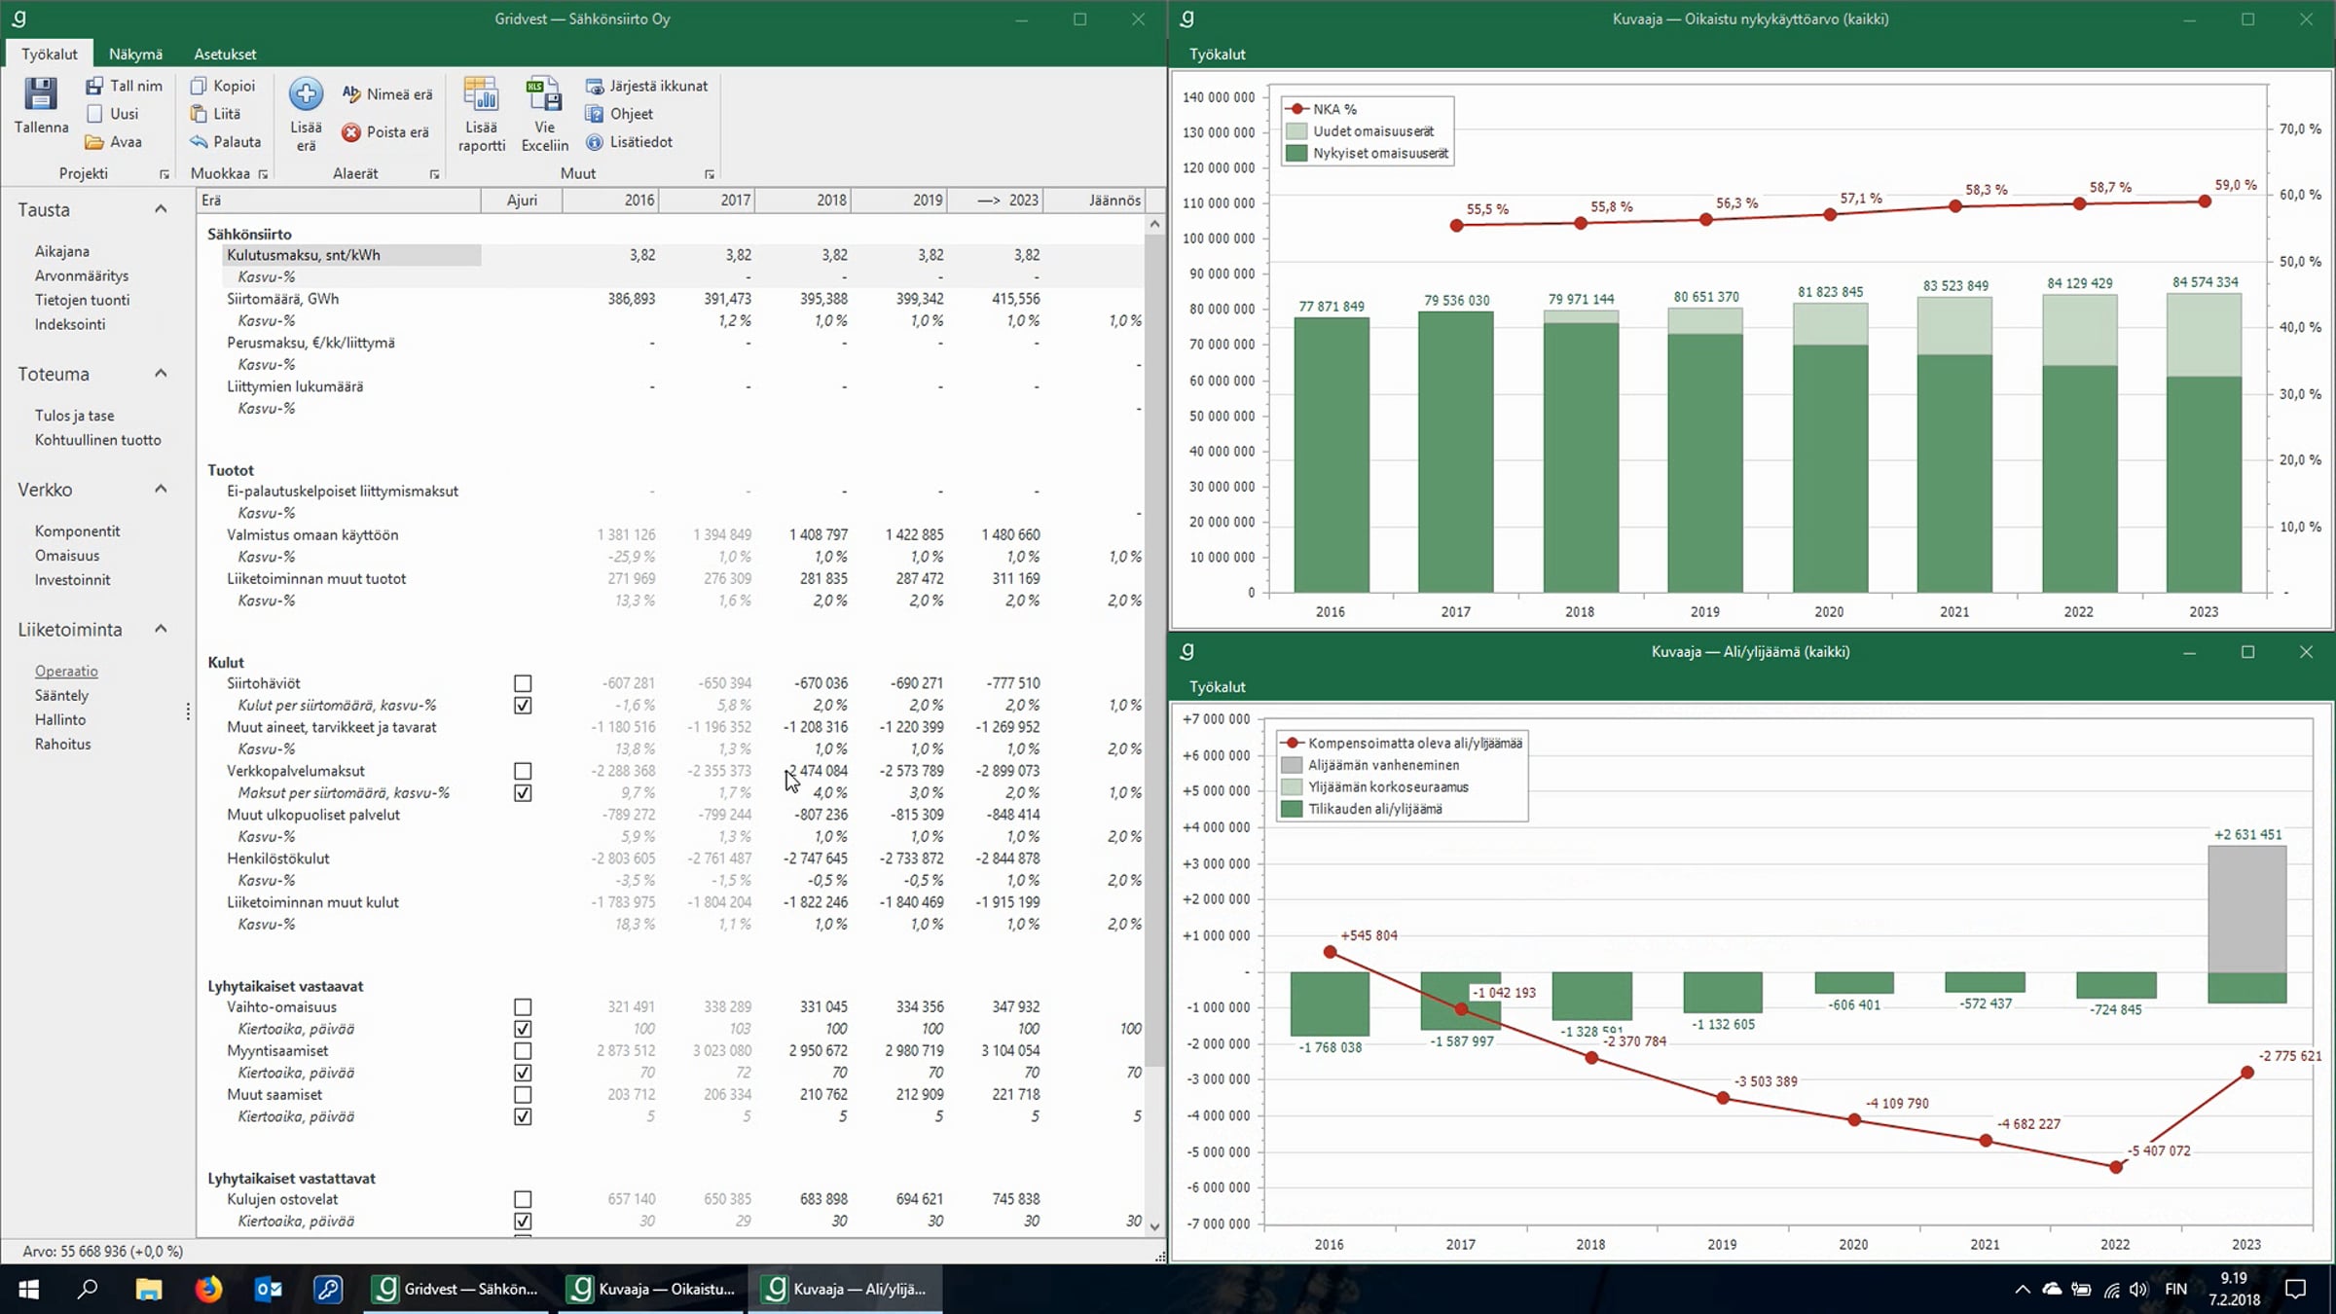Uncheck the Maksut per siirtomäärä checkbox
This screenshot has width=2336, height=1314.
523,793
